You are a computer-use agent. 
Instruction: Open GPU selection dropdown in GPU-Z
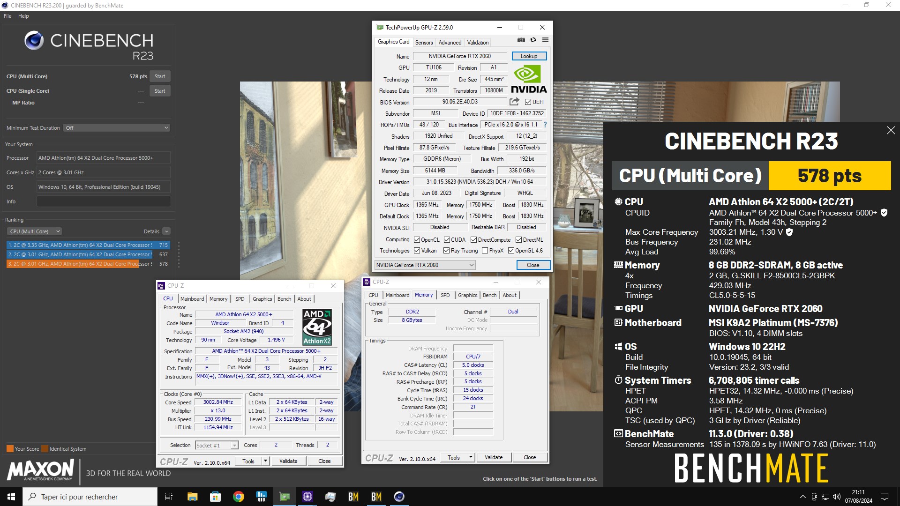[x=425, y=265]
